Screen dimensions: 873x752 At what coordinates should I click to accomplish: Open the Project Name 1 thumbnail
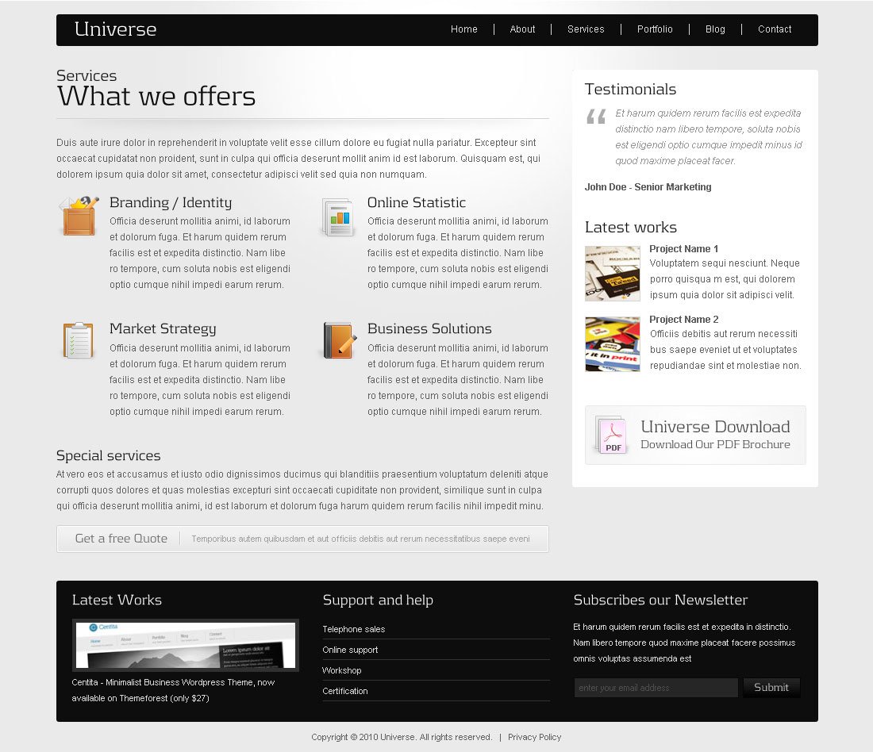[612, 274]
